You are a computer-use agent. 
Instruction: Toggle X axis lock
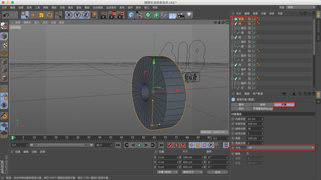[x=69, y=15]
